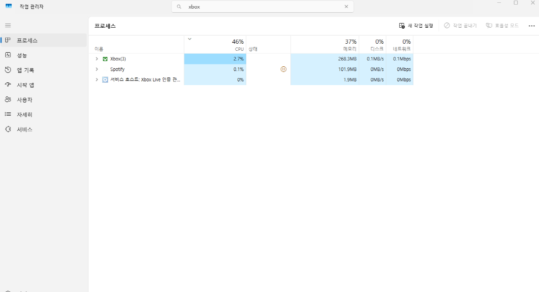539x292 pixels.
Task: Click the 268.3MB memory value
Action: click(x=347, y=59)
